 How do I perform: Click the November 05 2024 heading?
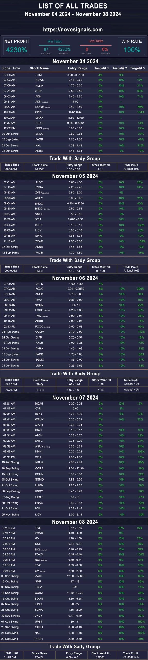[x=75, y=176]
